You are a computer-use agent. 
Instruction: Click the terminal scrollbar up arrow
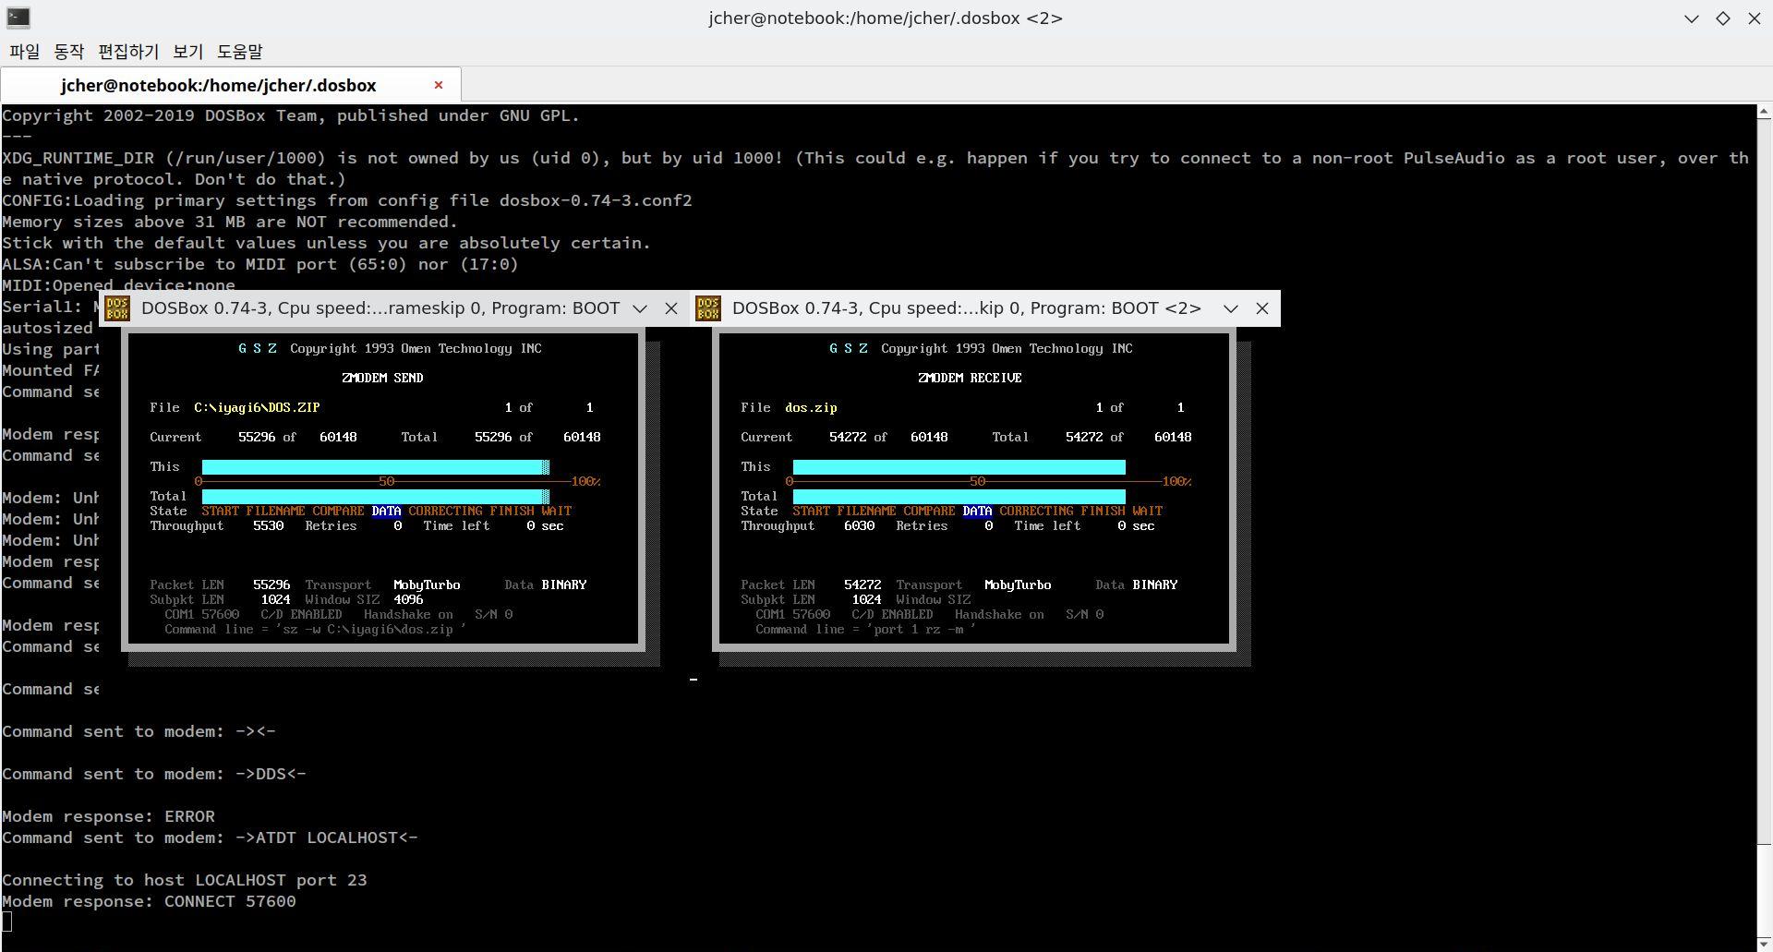(1764, 112)
